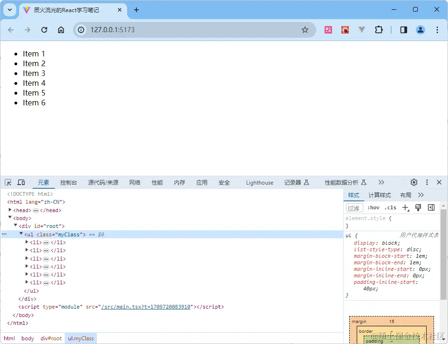Click the browser back arrow

coord(11,30)
